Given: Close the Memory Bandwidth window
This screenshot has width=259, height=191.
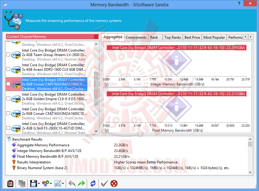Looking at the screenshot, I should [250, 3].
